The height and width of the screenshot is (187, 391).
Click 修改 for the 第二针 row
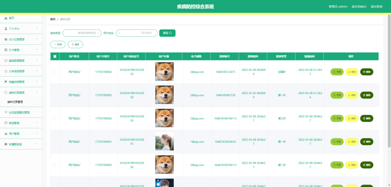[352, 165]
